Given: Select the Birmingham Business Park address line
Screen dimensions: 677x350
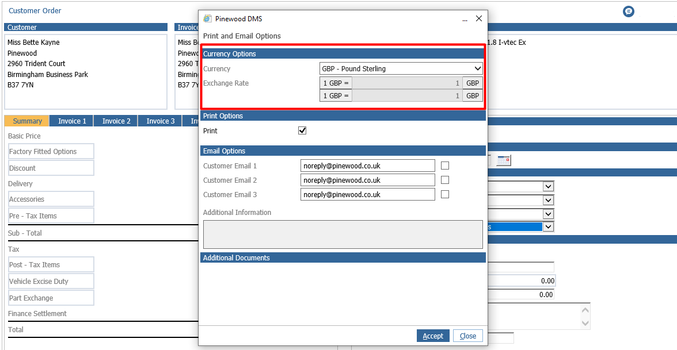Looking at the screenshot, I should [x=48, y=75].
